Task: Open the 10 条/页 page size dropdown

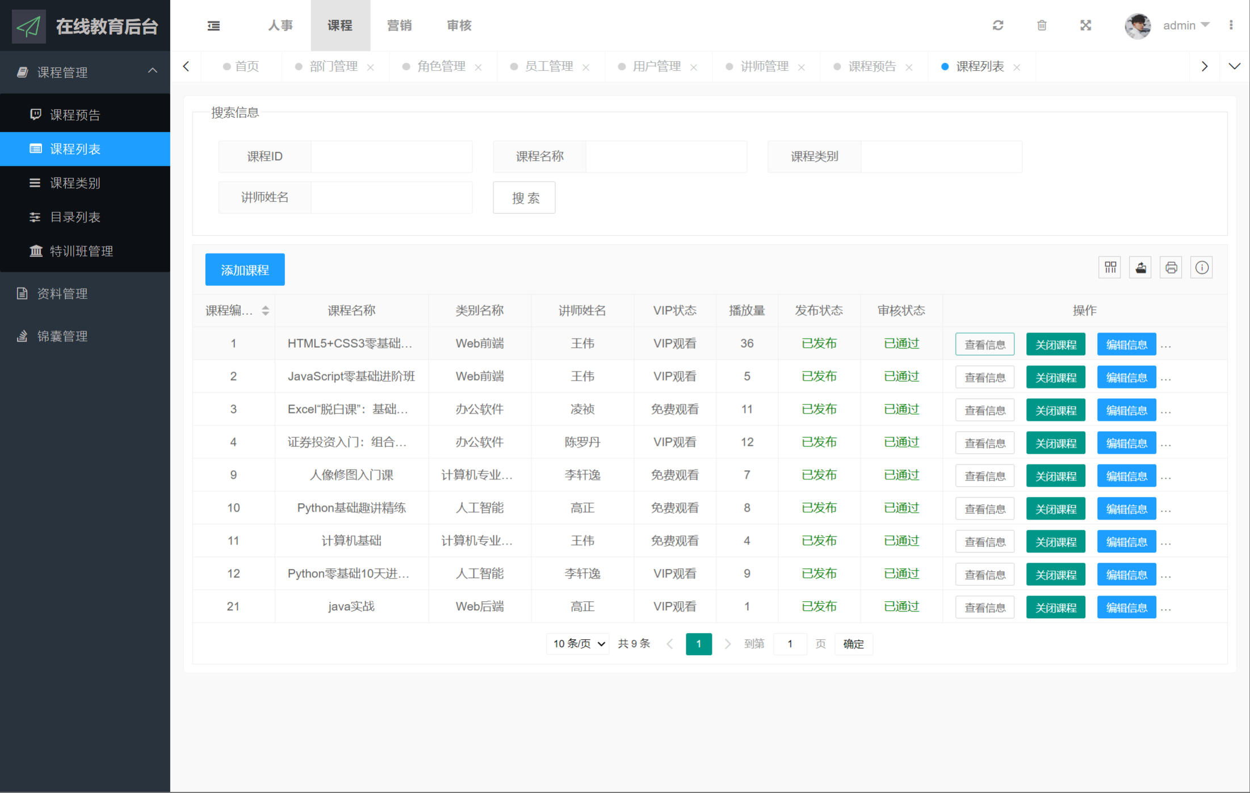Action: [578, 644]
